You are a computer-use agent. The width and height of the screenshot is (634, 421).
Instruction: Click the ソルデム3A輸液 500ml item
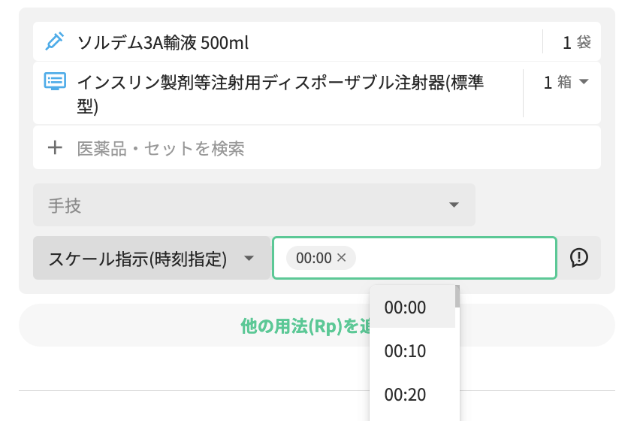163,43
